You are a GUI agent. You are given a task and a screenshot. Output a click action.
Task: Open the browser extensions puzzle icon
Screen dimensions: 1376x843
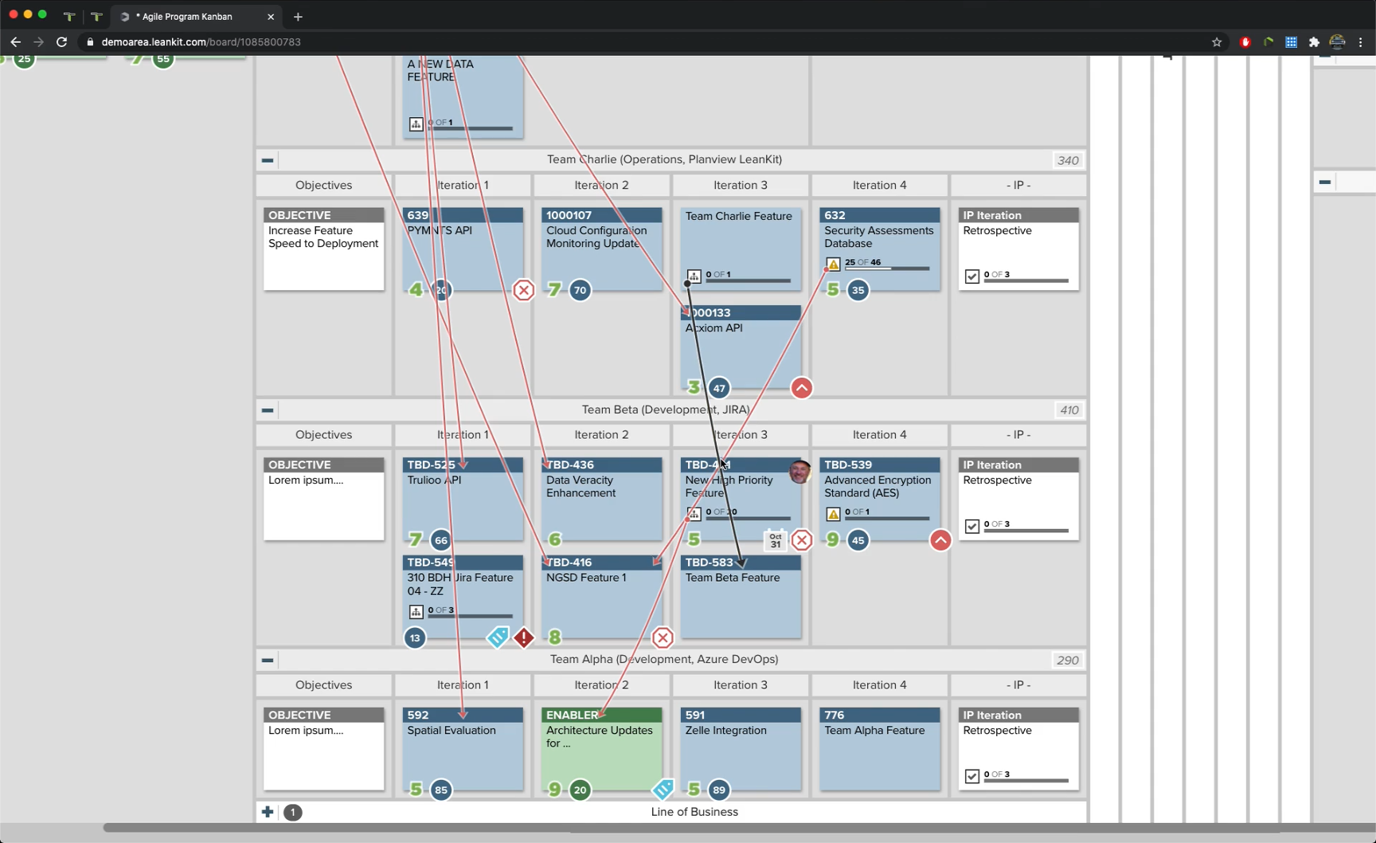(1314, 42)
